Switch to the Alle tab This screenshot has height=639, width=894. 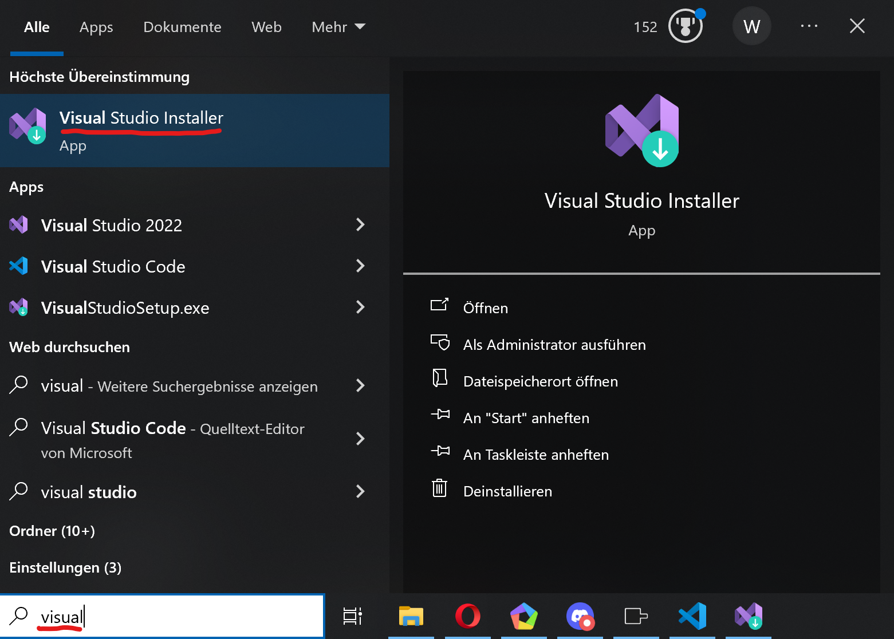pos(37,27)
